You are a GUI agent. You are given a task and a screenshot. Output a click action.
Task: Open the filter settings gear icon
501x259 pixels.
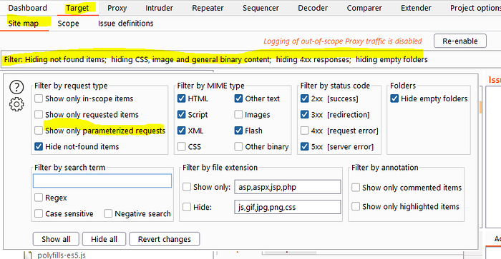click(16, 104)
